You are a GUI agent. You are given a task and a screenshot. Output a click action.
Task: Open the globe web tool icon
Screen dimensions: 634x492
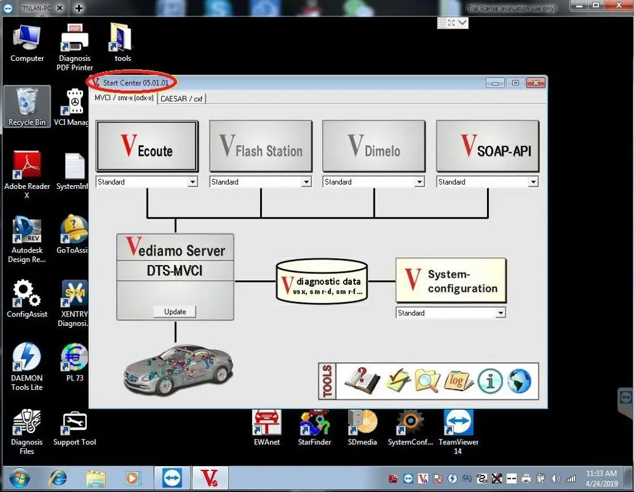(x=519, y=381)
